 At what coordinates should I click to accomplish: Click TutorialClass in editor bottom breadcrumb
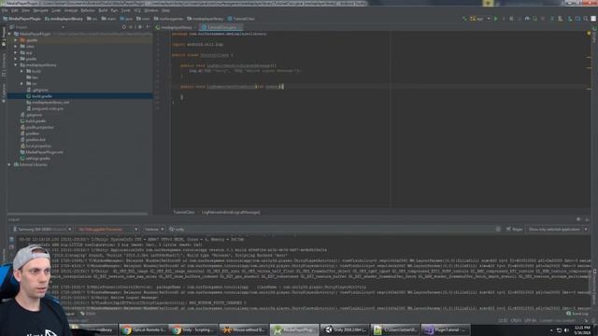(184, 212)
